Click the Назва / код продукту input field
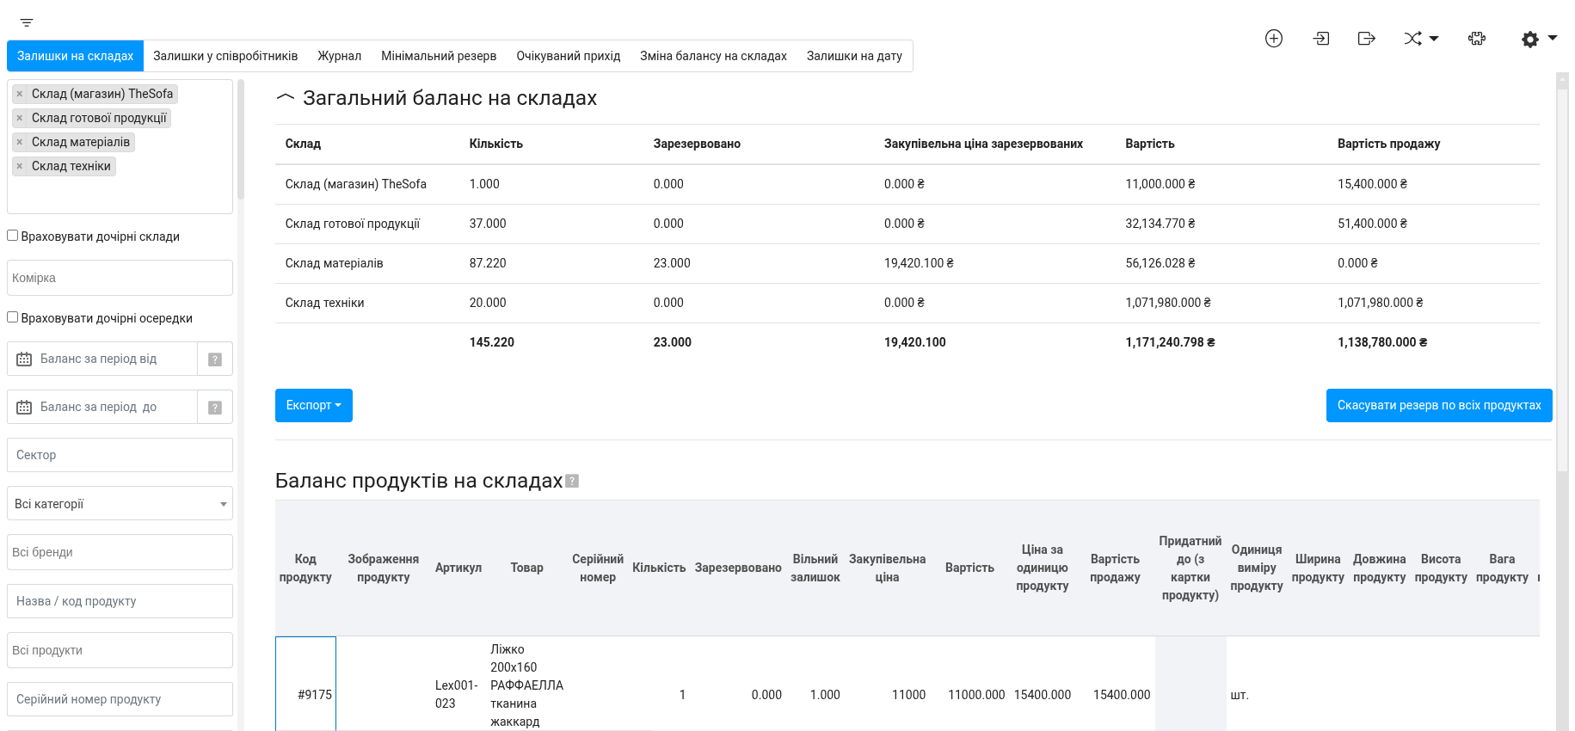Screen dimensions: 1575x731 [120, 601]
